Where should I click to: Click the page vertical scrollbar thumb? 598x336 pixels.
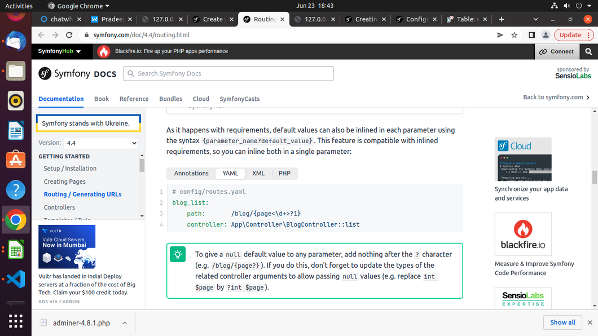(x=595, y=177)
